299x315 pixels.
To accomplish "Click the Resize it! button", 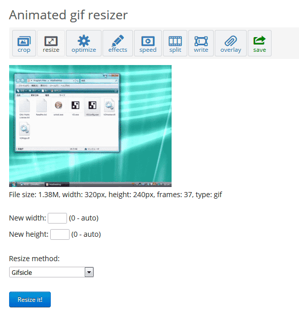I will [30, 300].
